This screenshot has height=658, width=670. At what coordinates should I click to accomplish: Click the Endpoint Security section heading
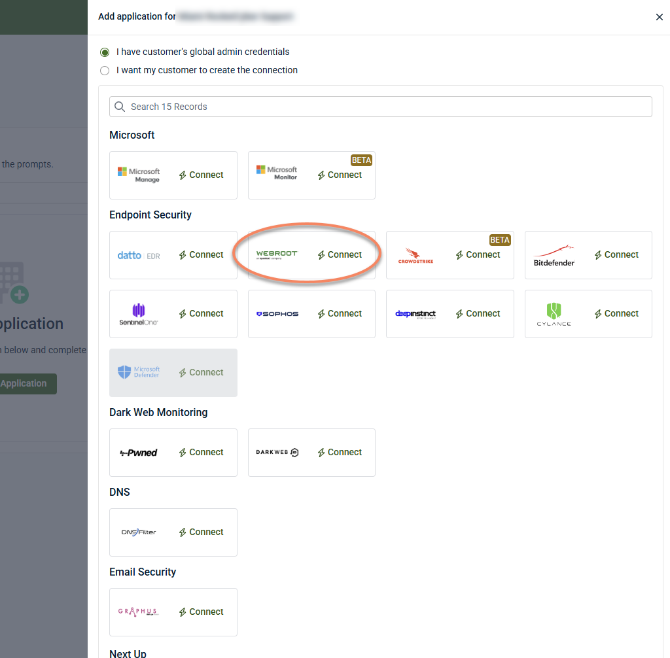(150, 215)
